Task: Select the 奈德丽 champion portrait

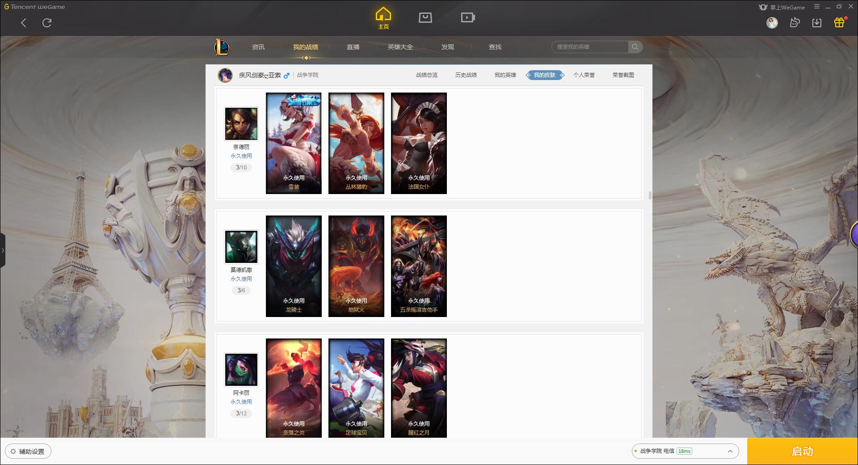Action: [241, 124]
